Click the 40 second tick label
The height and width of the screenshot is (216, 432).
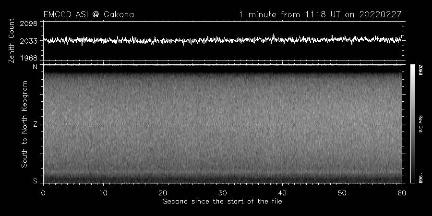pos(282,193)
